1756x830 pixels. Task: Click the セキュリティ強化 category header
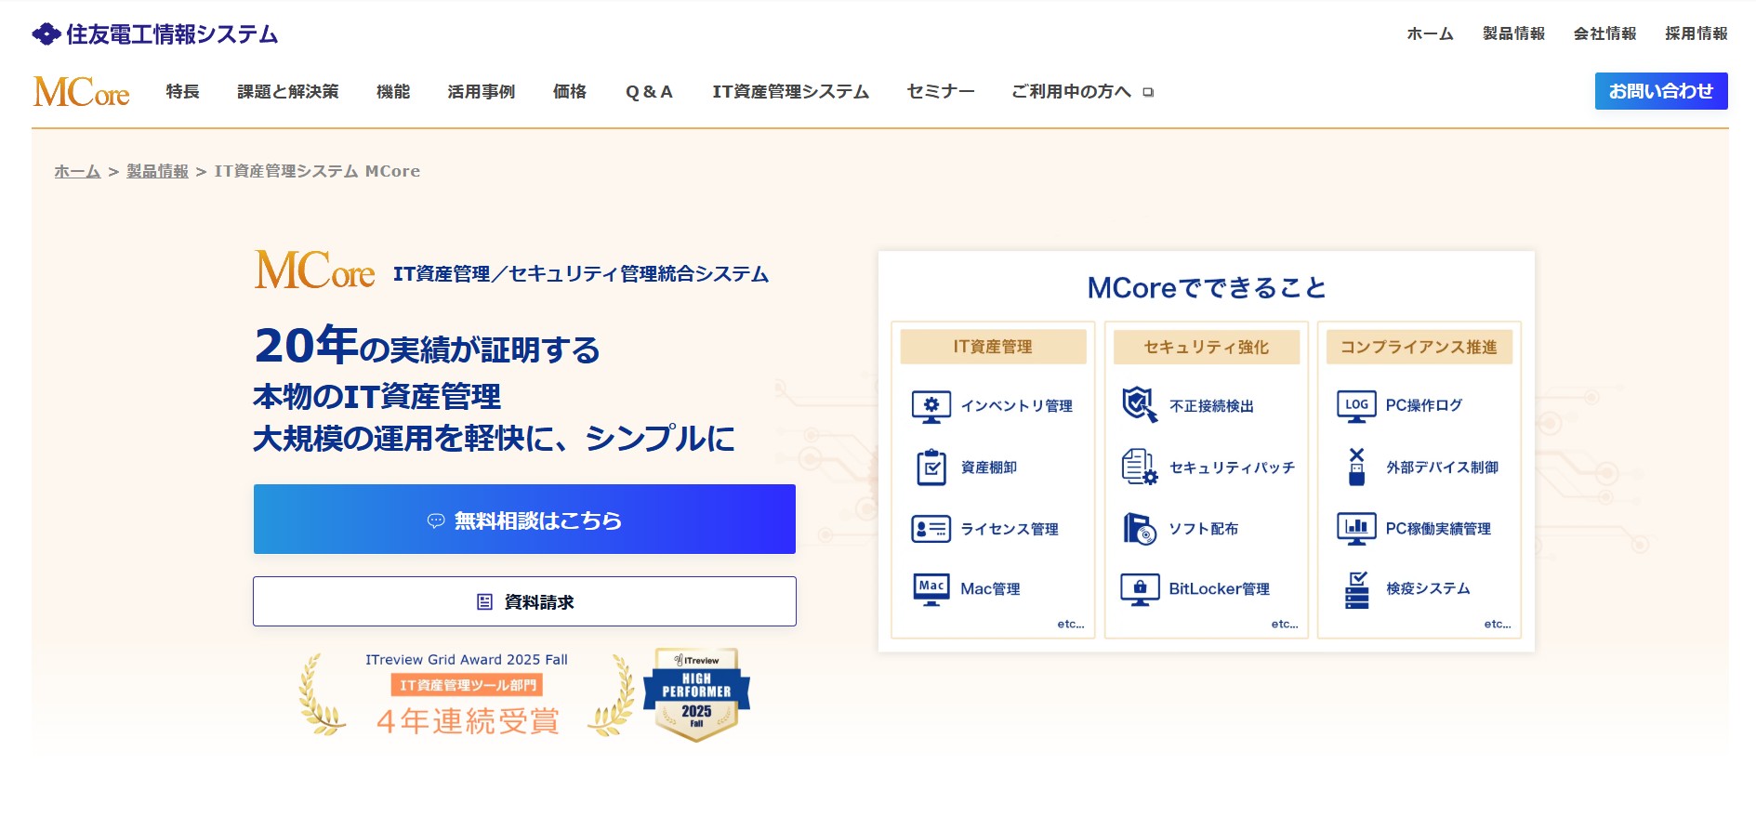pyautogui.click(x=1207, y=347)
